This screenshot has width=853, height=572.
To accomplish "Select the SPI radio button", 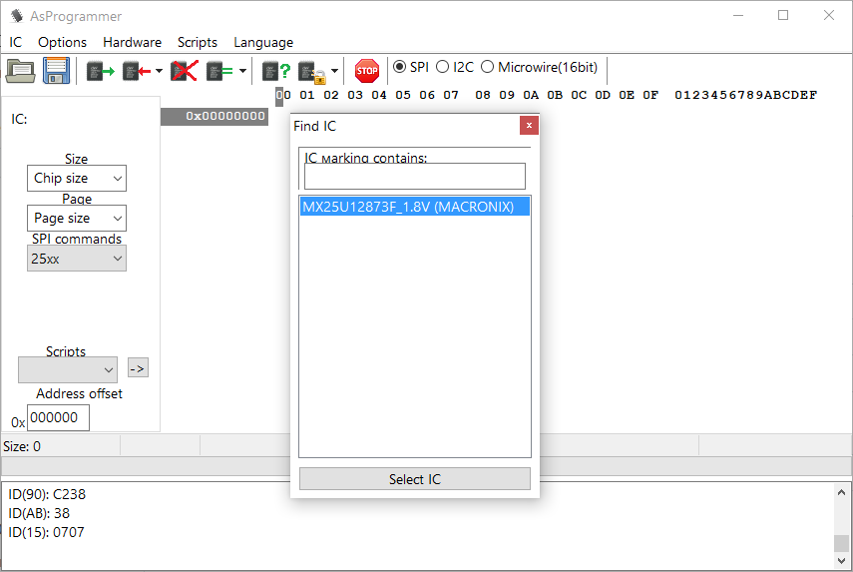I will [x=400, y=67].
